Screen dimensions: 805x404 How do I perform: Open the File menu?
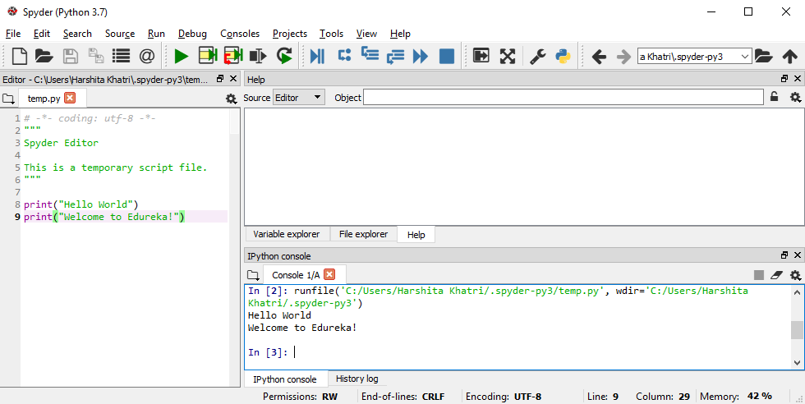click(13, 34)
